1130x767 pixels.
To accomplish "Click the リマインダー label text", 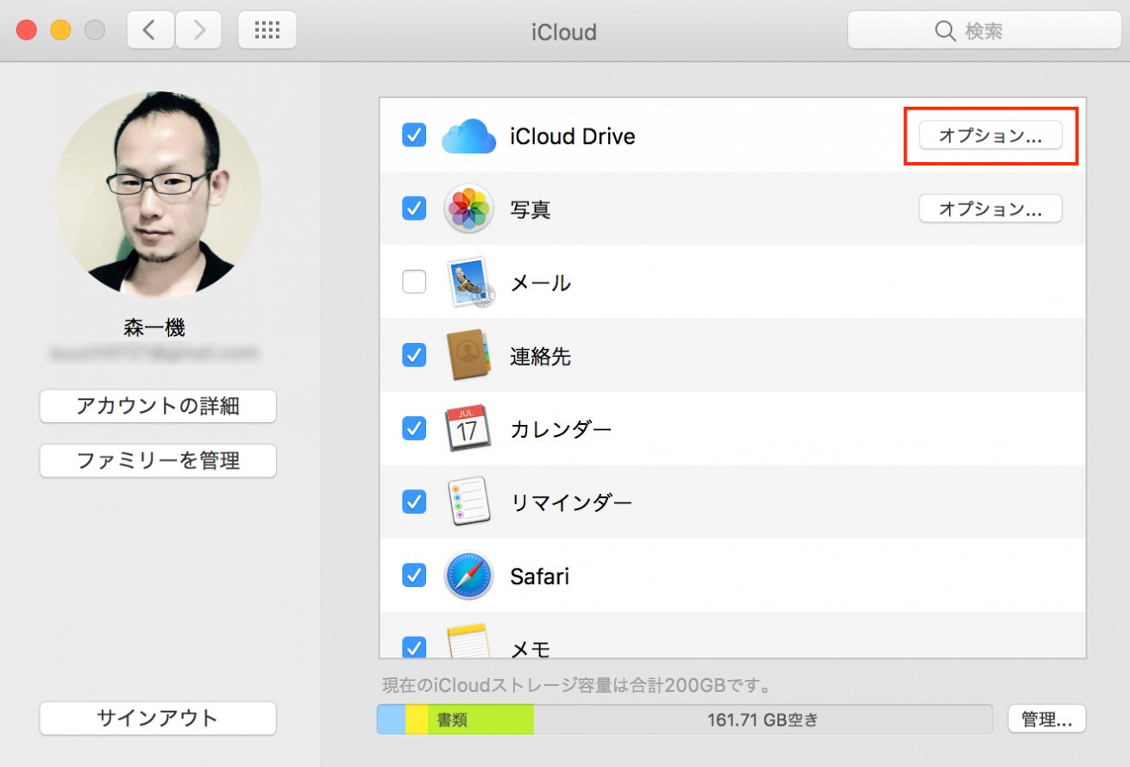I will click(x=571, y=502).
